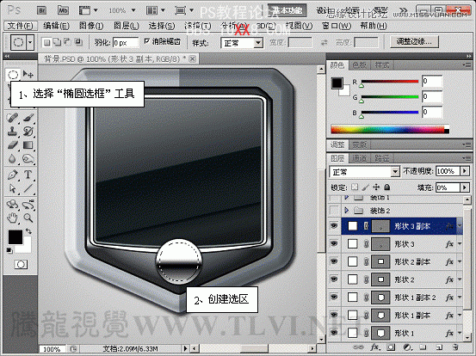Swap foreground and background colors

click(28, 231)
